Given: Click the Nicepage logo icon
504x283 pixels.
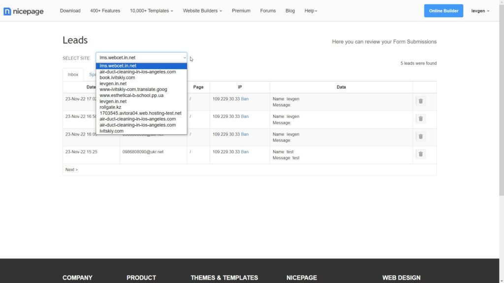Looking at the screenshot, I should pos(7,11).
